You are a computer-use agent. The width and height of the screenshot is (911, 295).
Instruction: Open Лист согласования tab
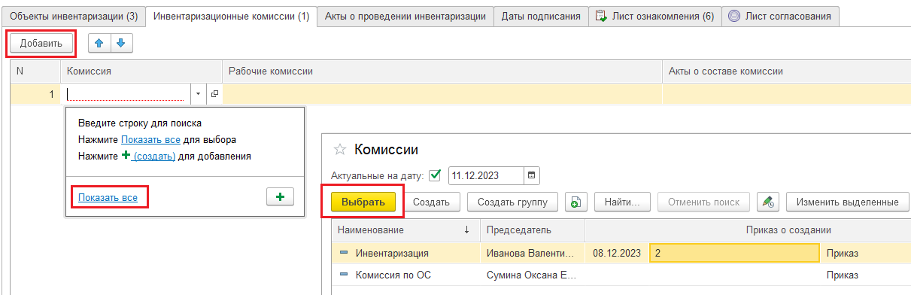(x=781, y=16)
